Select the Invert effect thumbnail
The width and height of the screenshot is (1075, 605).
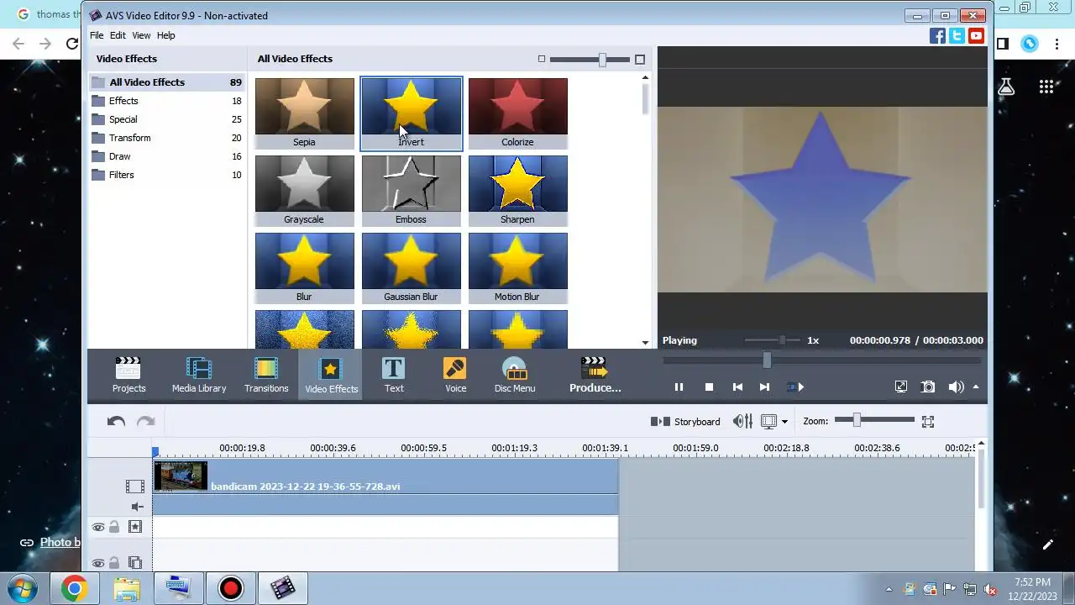(x=411, y=113)
